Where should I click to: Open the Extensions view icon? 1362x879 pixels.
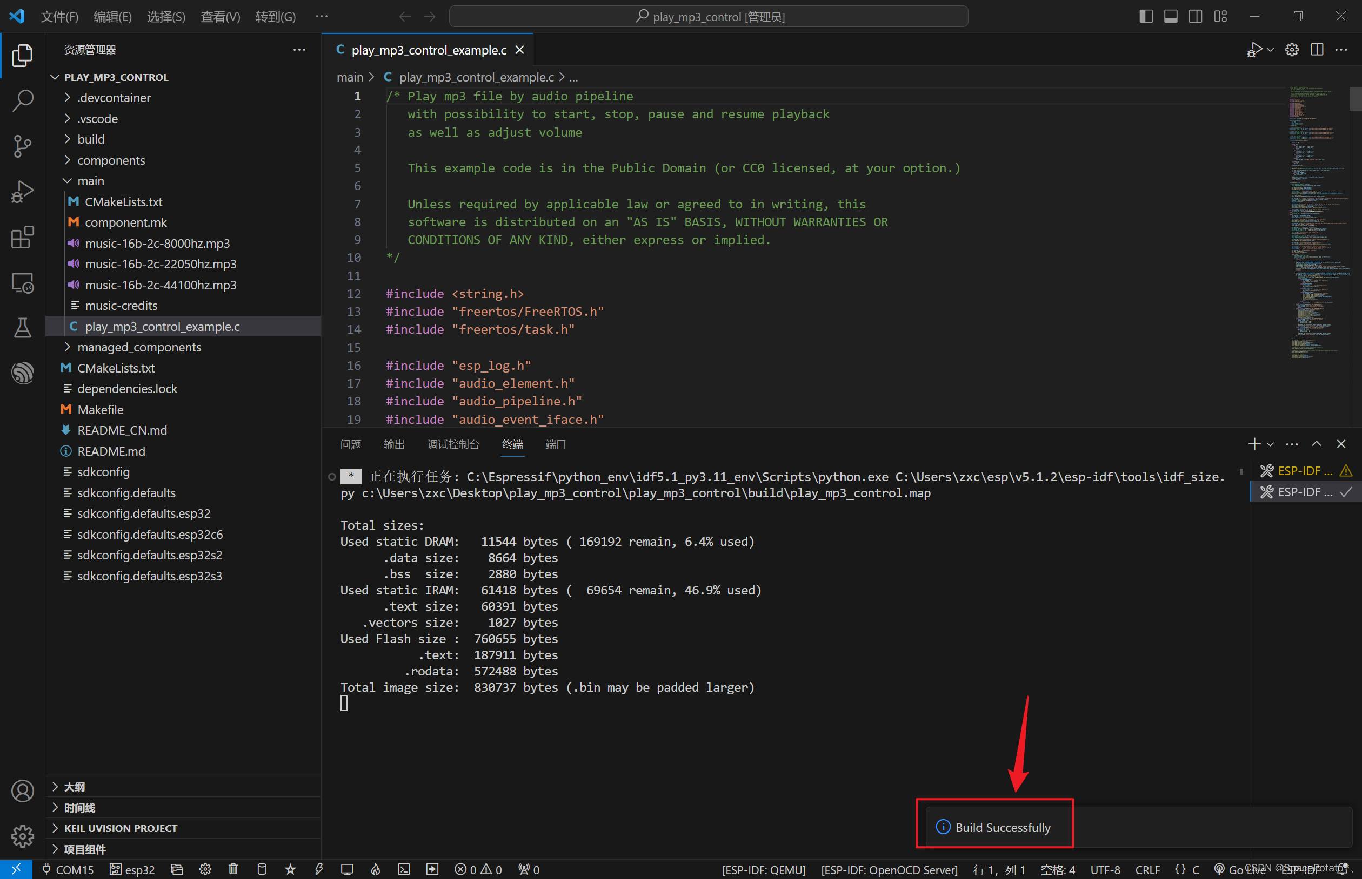[x=23, y=238]
